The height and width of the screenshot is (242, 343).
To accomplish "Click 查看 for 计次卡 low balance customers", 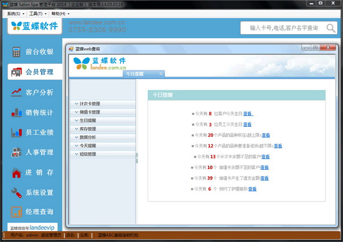I will point(265,157).
